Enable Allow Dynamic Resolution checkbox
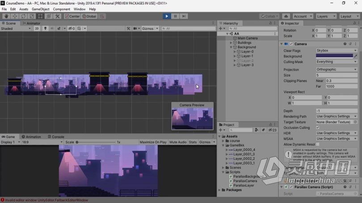The height and width of the screenshot is (203, 362). (x=318, y=144)
